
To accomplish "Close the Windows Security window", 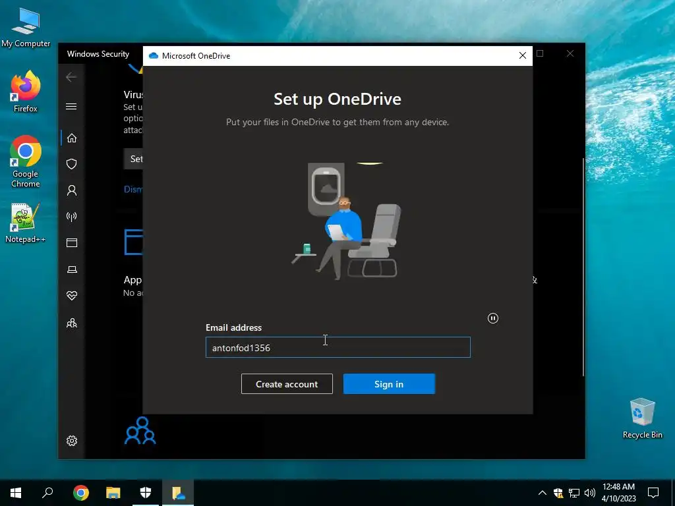I will 570,53.
